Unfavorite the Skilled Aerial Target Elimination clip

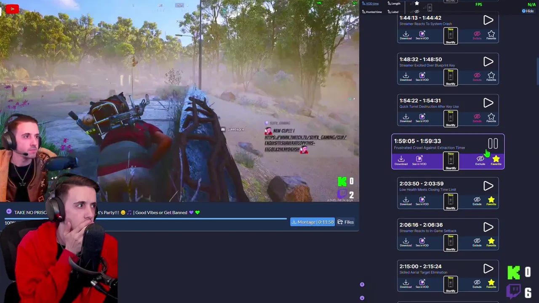[491, 284]
